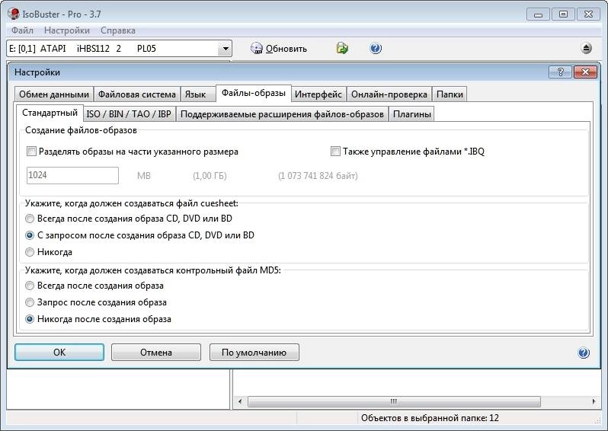
Task: Click the OK button
Action: 59,353
